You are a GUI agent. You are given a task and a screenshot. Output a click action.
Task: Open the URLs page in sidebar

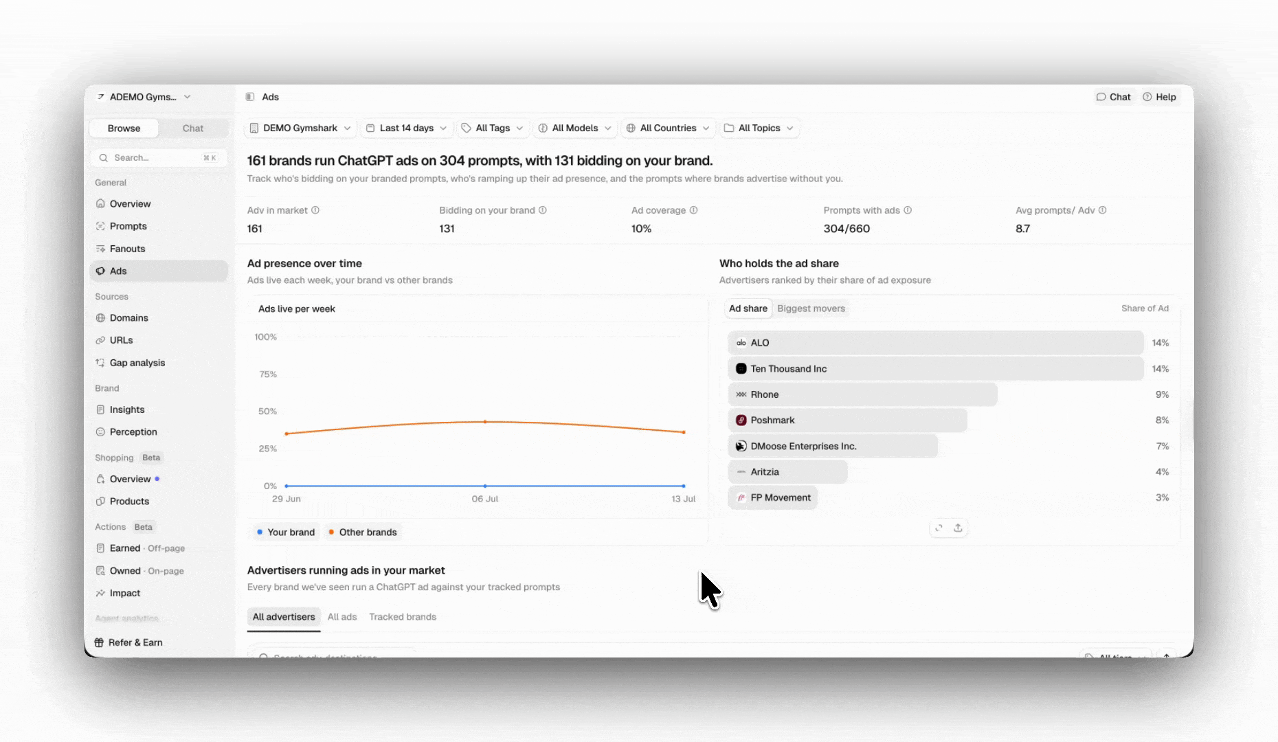(x=158, y=340)
